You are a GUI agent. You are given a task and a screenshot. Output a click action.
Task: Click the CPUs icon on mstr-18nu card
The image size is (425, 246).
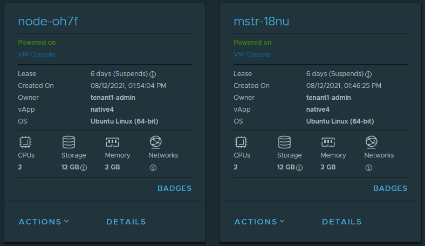coord(241,142)
